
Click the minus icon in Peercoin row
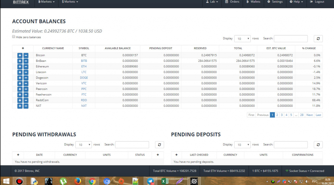tap(26, 89)
